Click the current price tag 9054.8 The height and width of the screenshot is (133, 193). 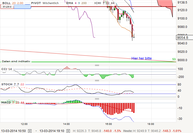point(184,38)
